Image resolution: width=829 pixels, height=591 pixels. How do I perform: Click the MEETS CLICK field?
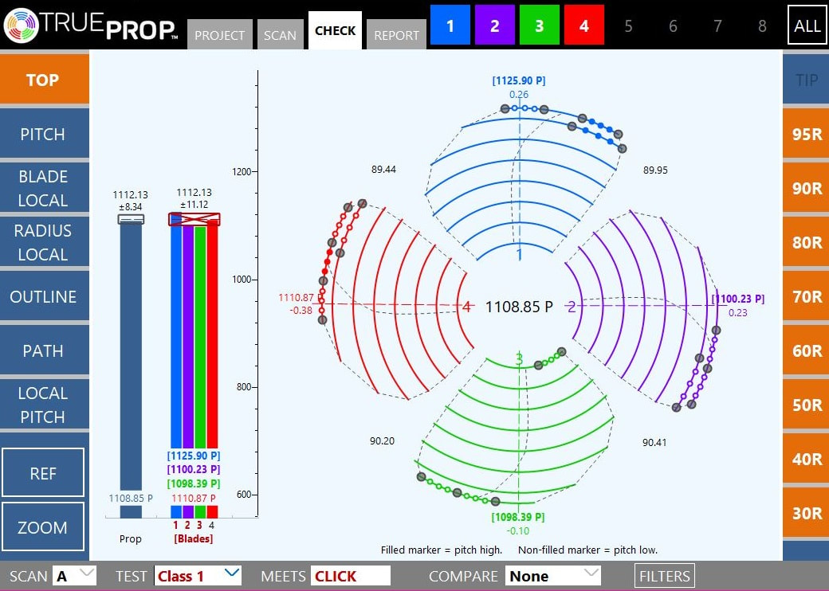click(x=351, y=576)
